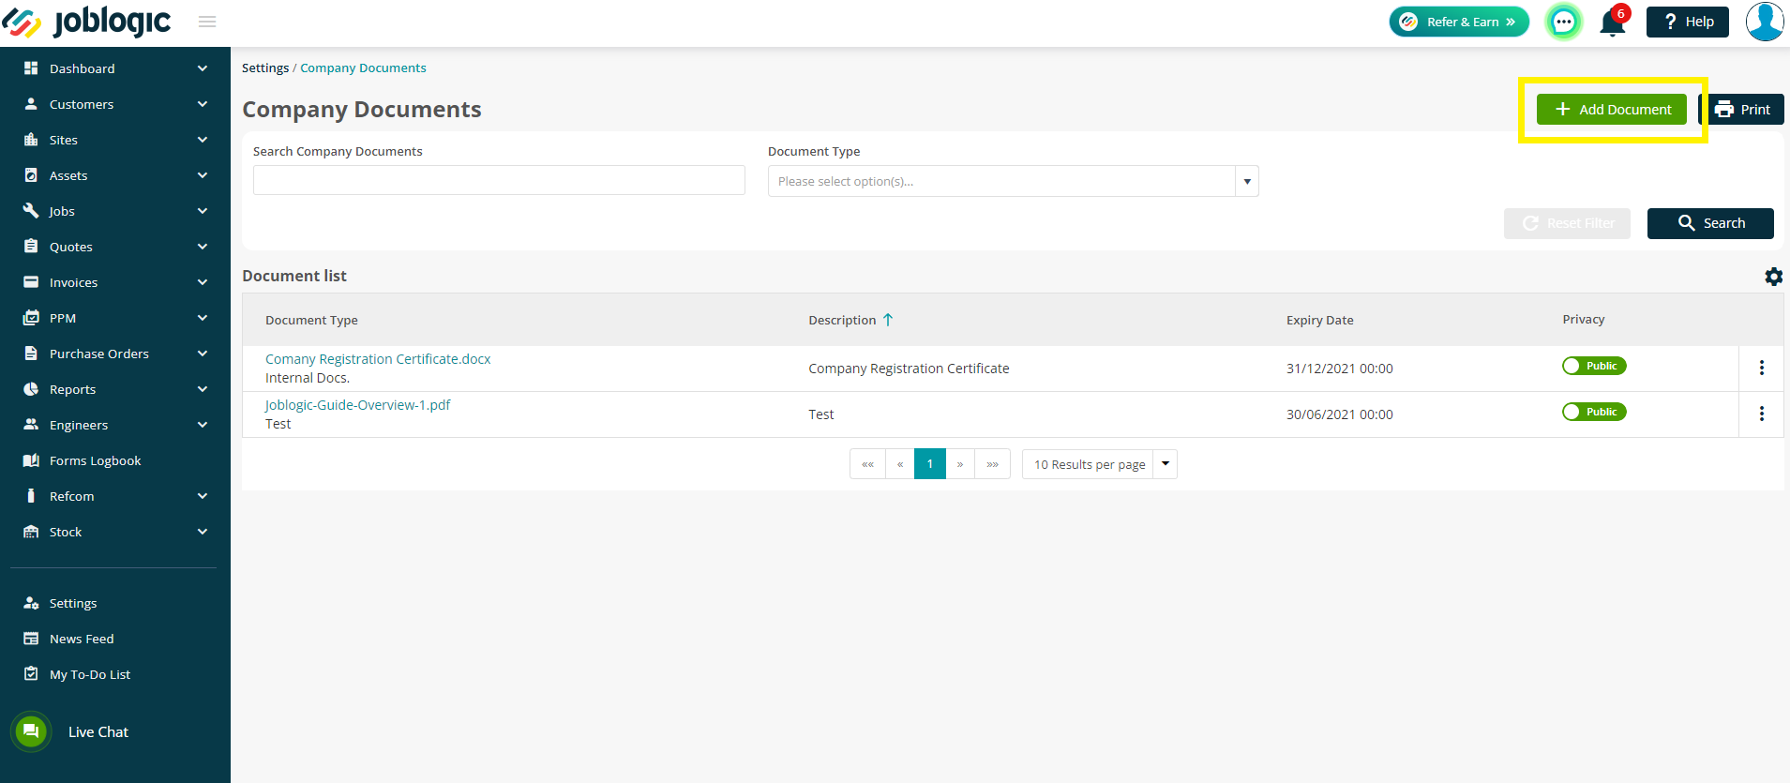The image size is (1790, 783).
Task: Open Comany Registration Certificate.docx link
Action: point(378,359)
